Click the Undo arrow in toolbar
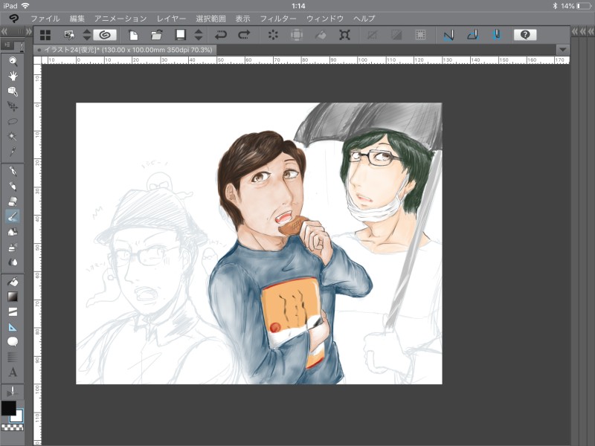The image size is (595, 446). (221, 35)
